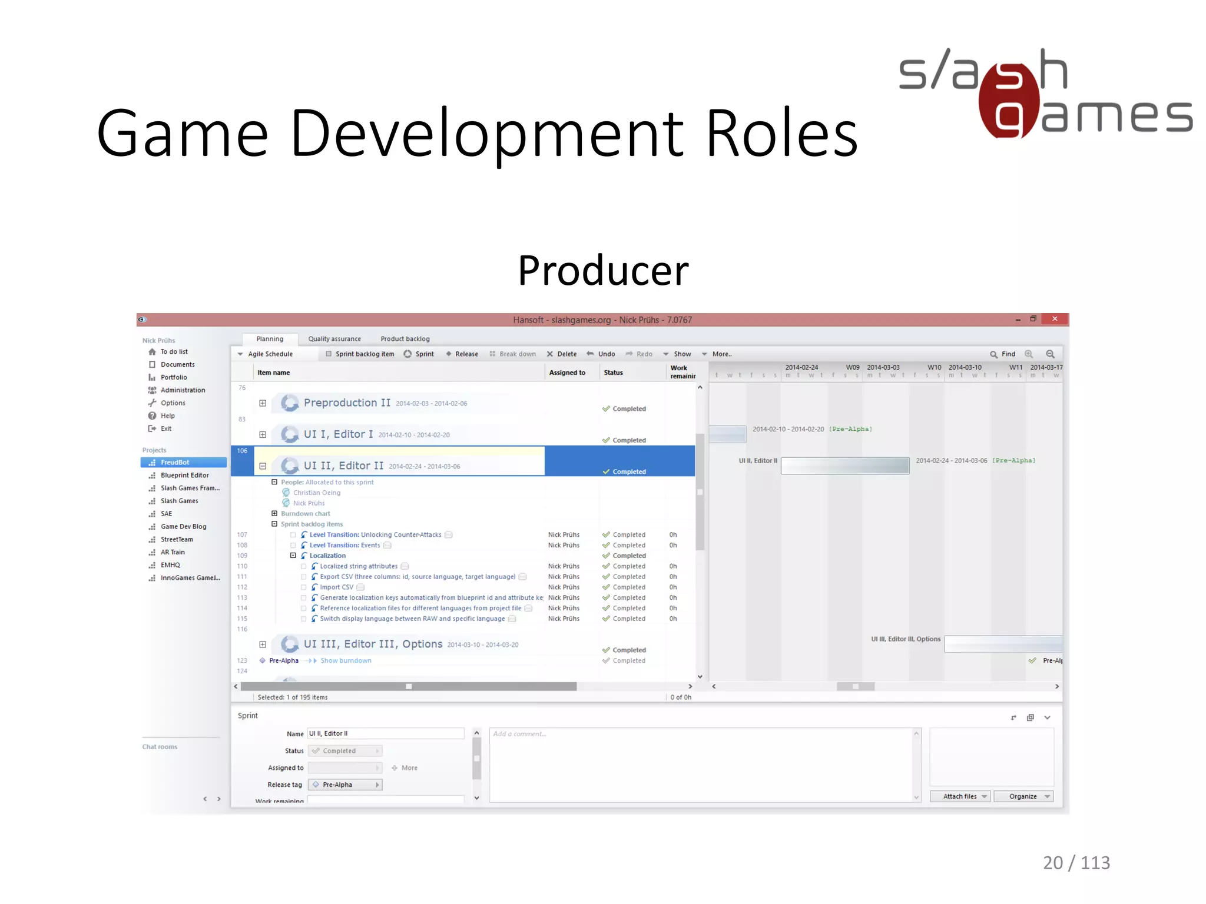The image size is (1206, 904).
Task: Click the UI I, Editor I sprint icon
Action: pyautogui.click(x=289, y=434)
